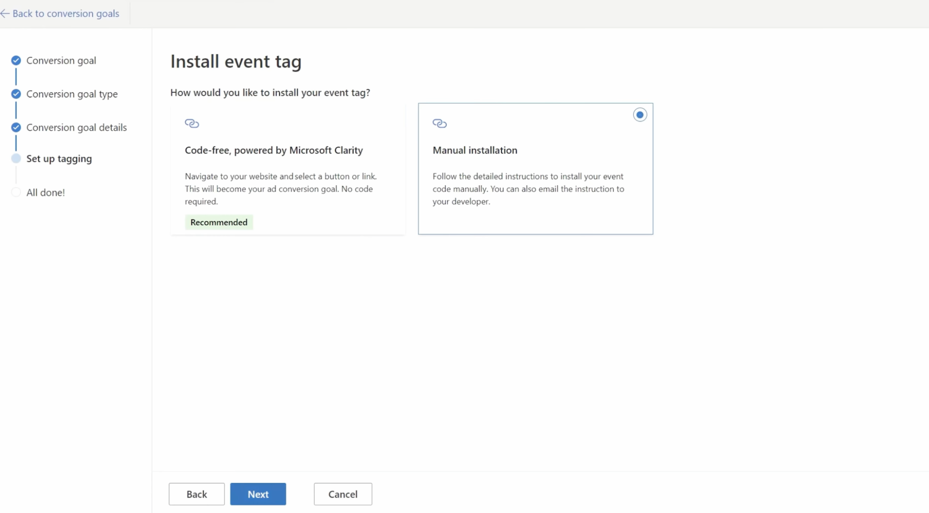Select the All done! step
The image size is (929, 513).
pos(45,193)
